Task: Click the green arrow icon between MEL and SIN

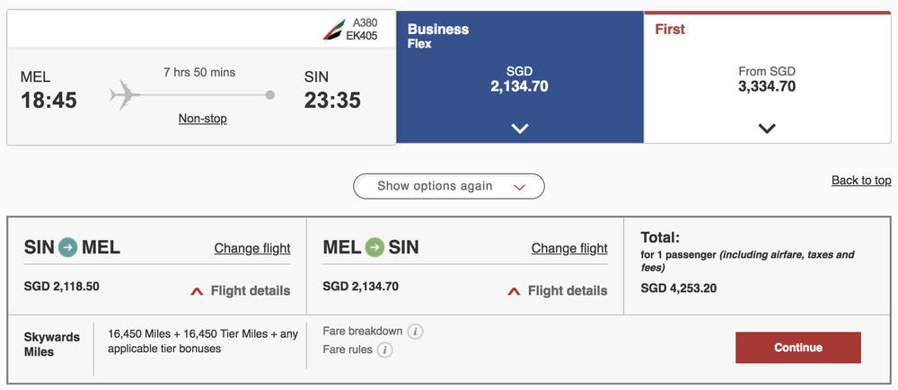Action: pyautogui.click(x=374, y=247)
